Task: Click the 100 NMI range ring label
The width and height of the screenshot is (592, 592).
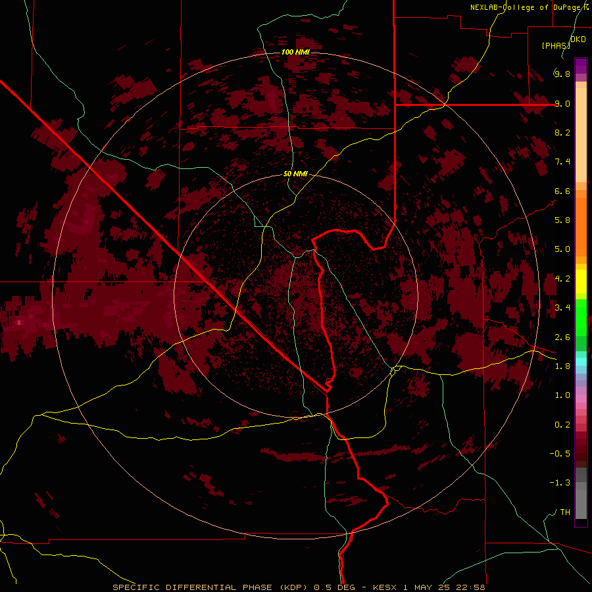Action: coord(295,52)
